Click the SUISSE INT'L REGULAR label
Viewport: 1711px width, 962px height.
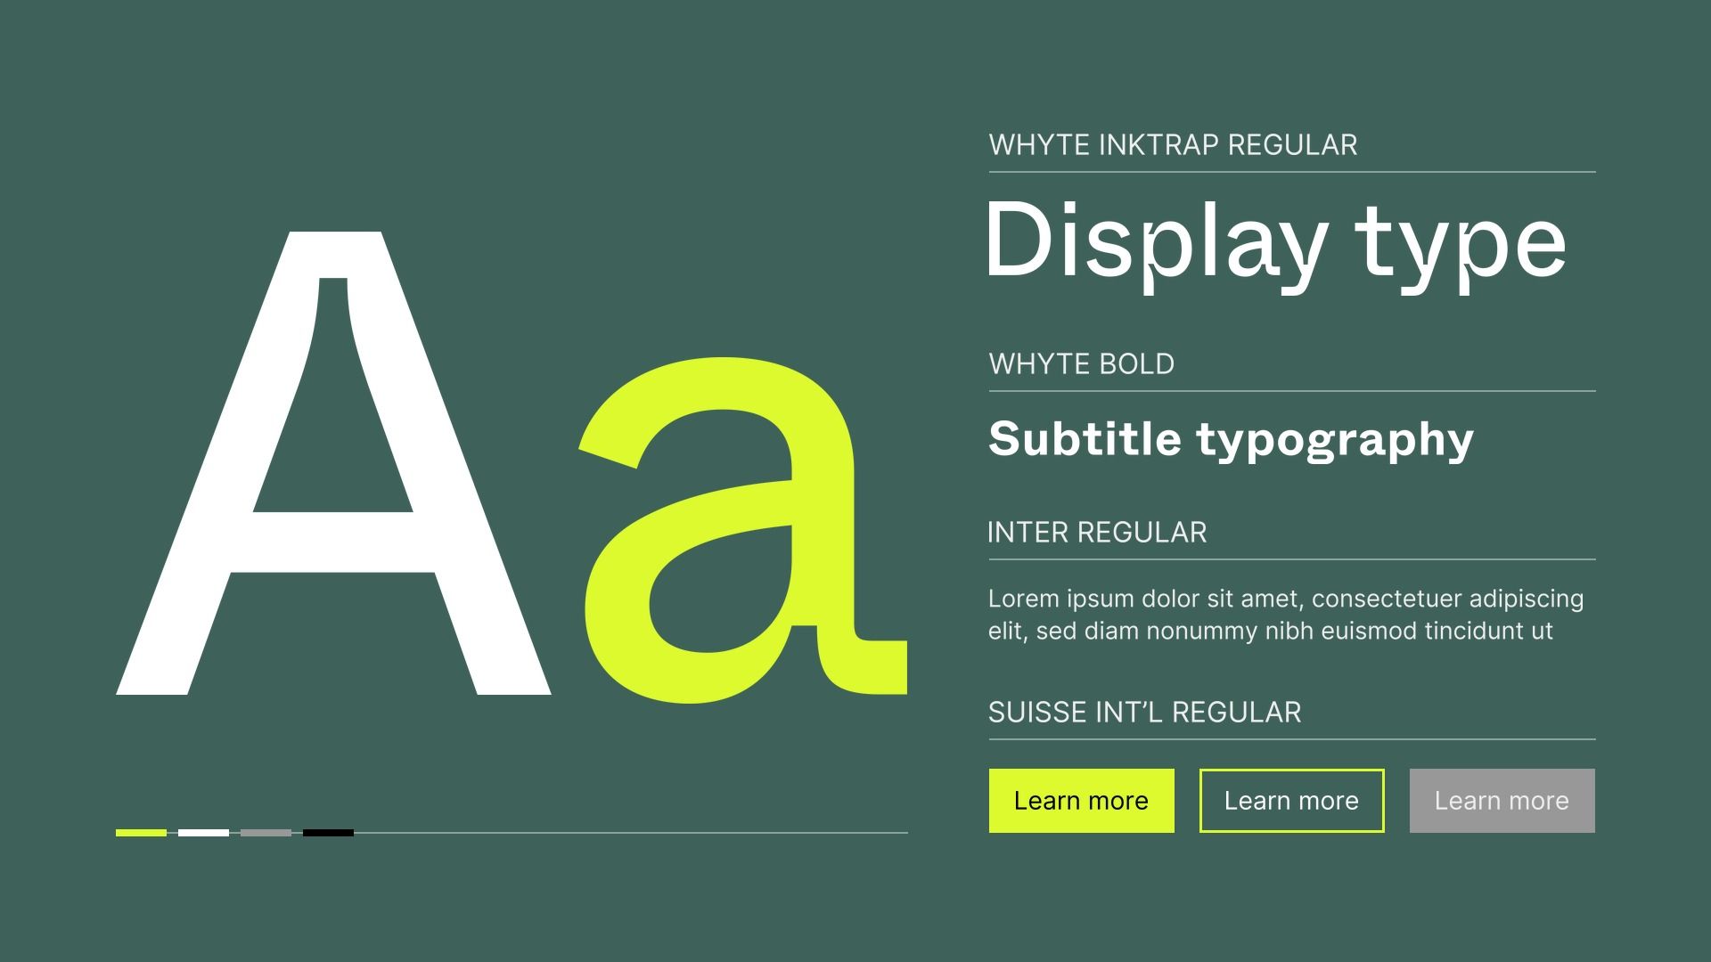pos(1144,713)
